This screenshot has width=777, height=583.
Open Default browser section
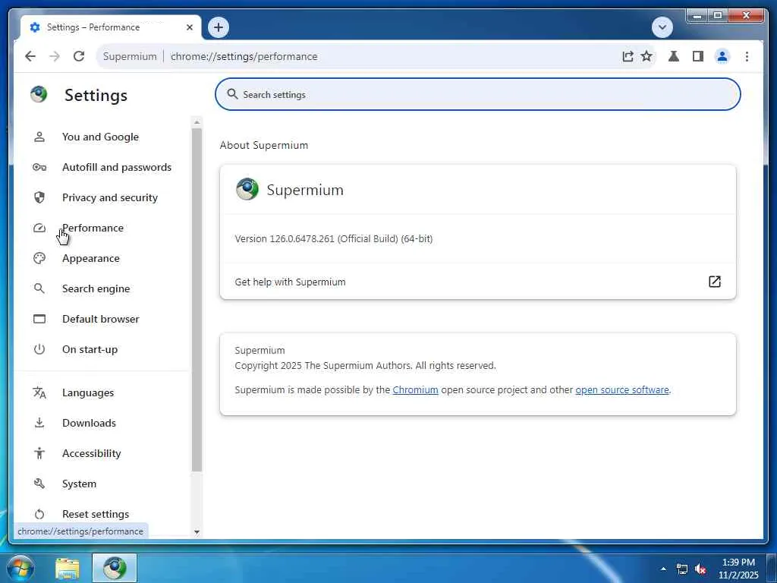pyautogui.click(x=101, y=319)
